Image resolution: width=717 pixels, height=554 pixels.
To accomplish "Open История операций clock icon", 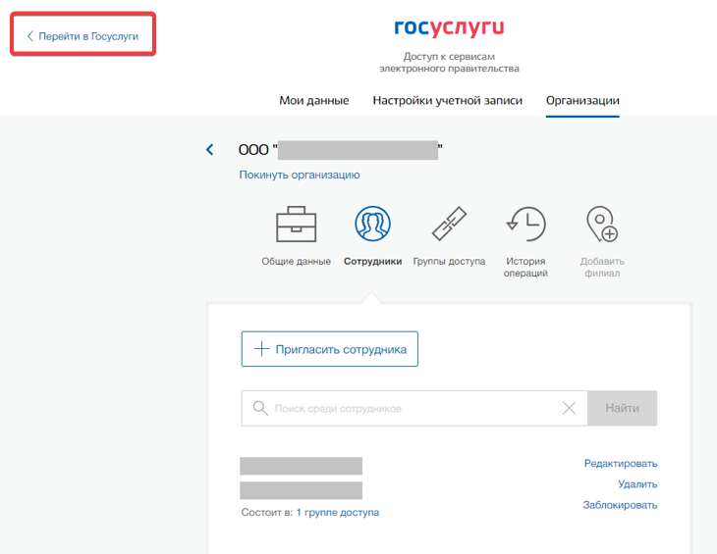I will tap(525, 224).
